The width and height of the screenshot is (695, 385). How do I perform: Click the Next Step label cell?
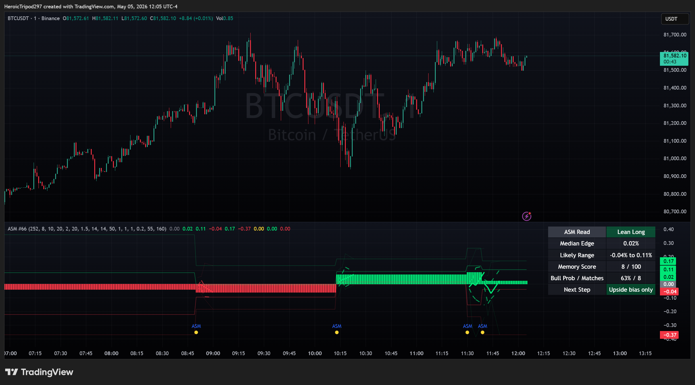pyautogui.click(x=577, y=289)
